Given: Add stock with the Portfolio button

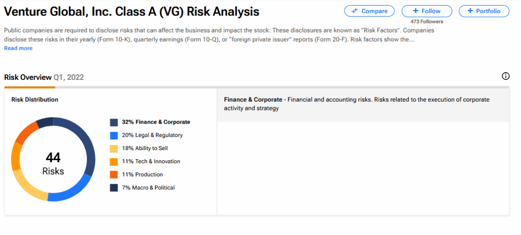Looking at the screenshot, I should click(x=484, y=11).
